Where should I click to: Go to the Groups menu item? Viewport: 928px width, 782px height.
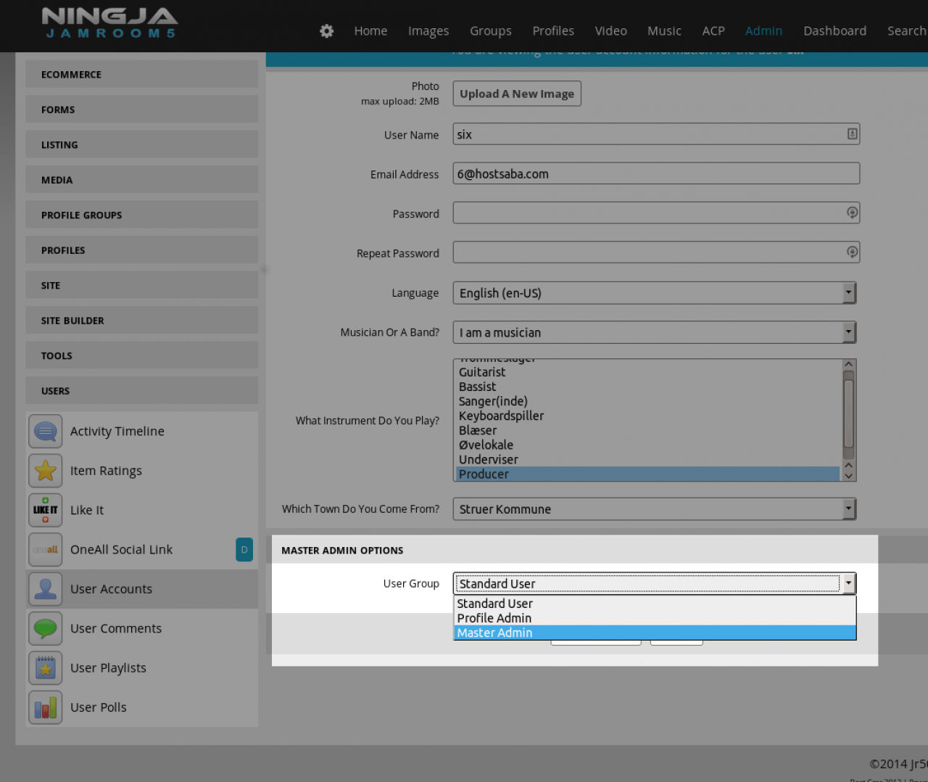tap(490, 31)
